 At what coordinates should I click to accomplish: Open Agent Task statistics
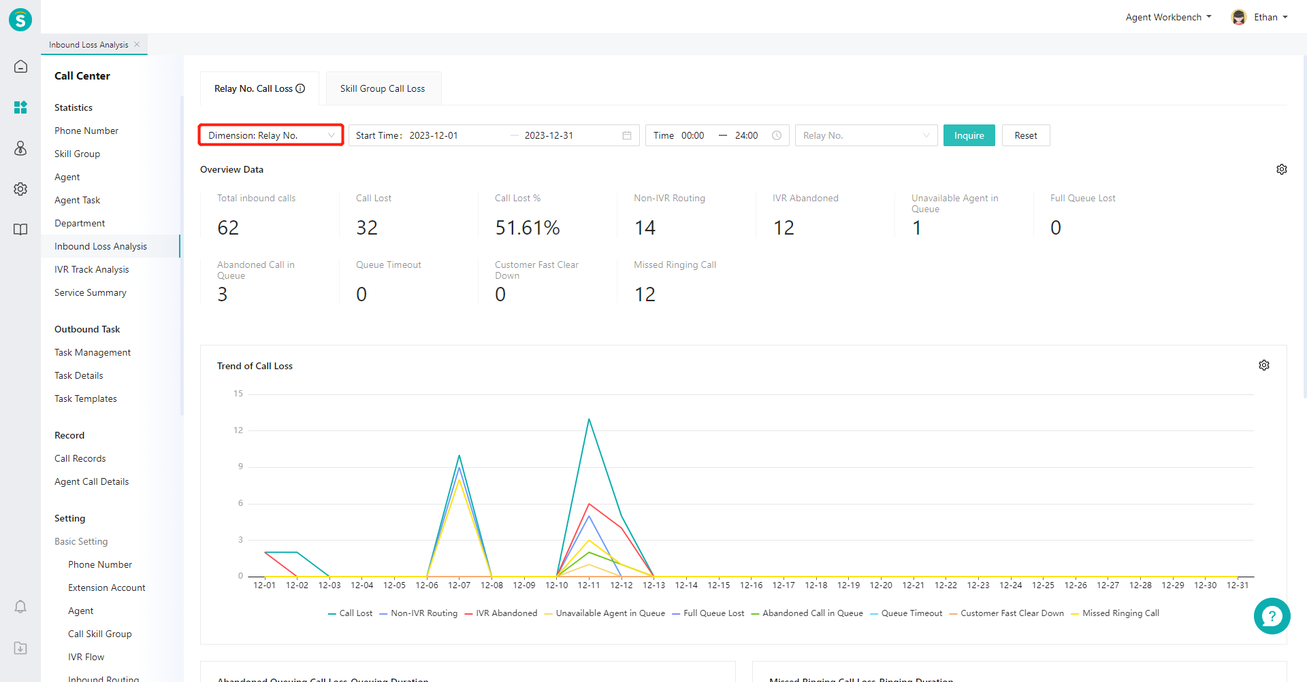77,200
